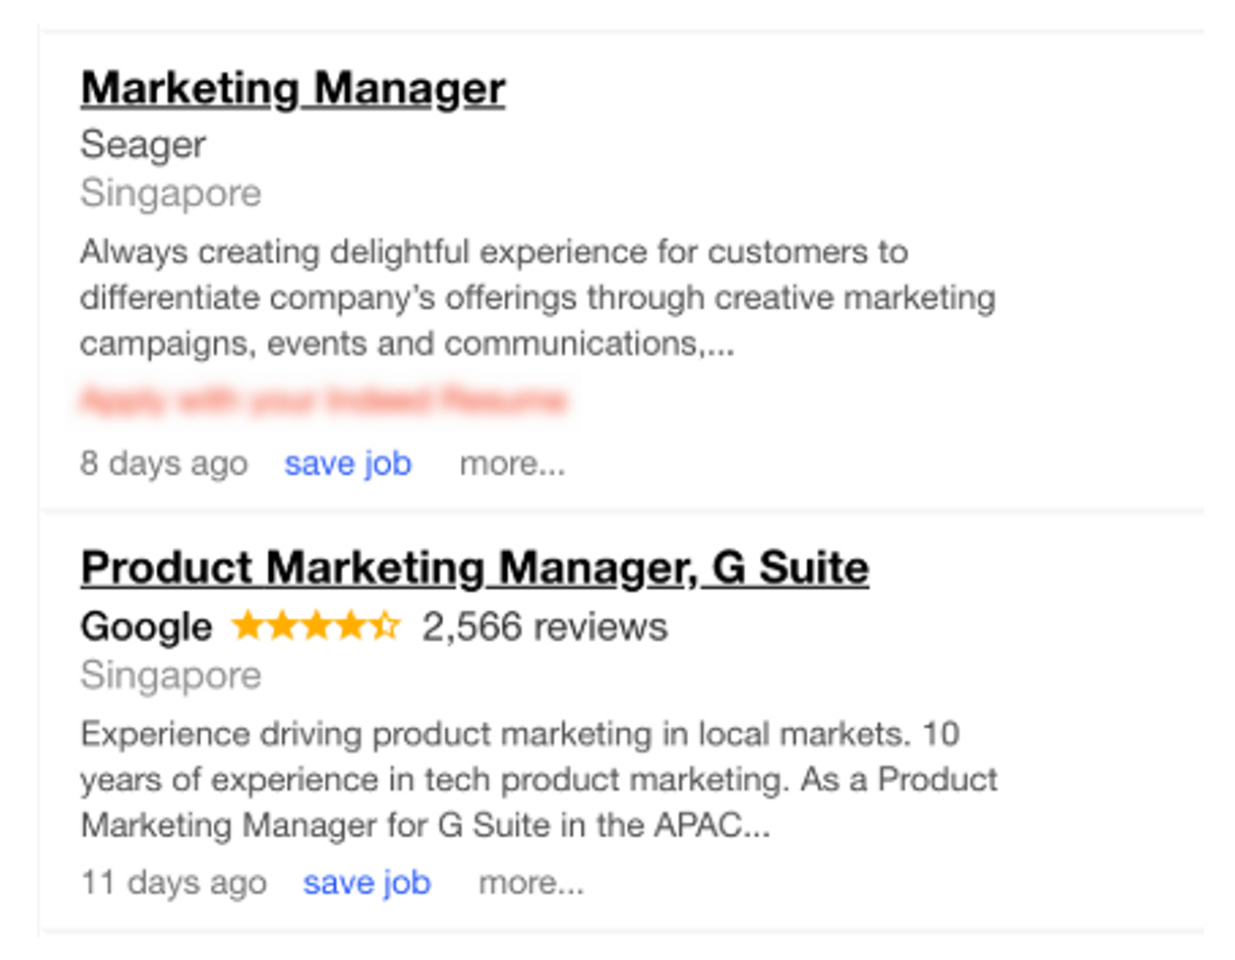This screenshot has height=960, width=1235.
Task: Click the G Suite job description text
Action: pyautogui.click(x=539, y=780)
